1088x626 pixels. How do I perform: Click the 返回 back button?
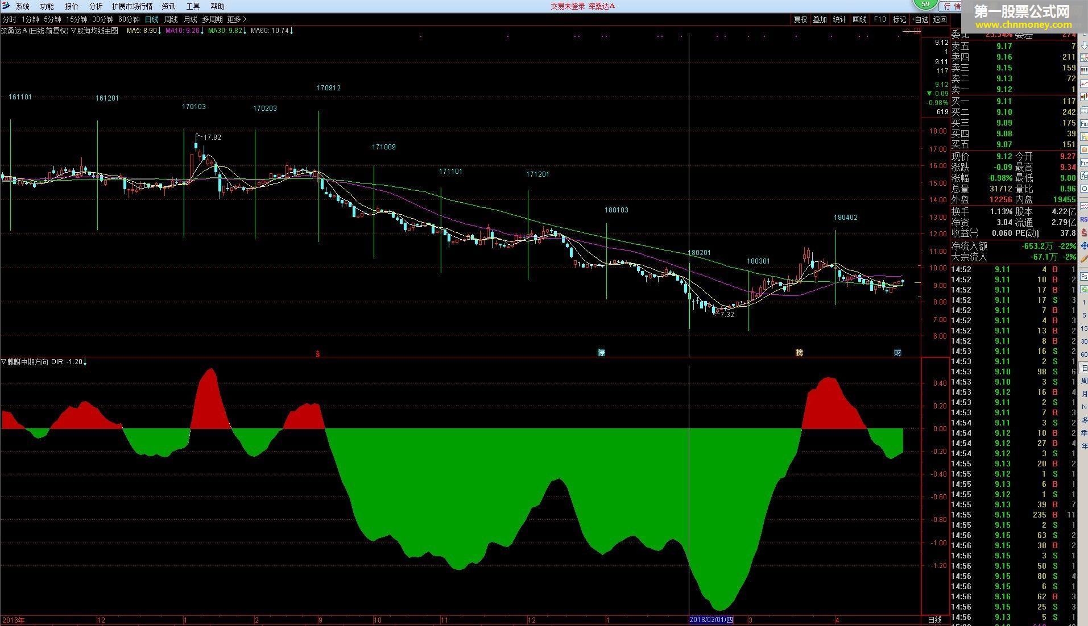tap(940, 19)
